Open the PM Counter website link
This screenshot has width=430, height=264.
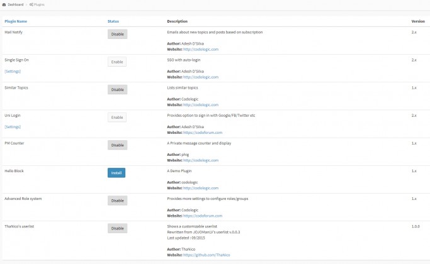201,160
